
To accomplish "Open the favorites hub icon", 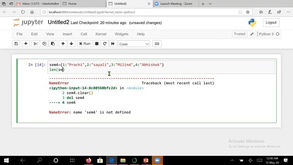I will tap(261, 12).
